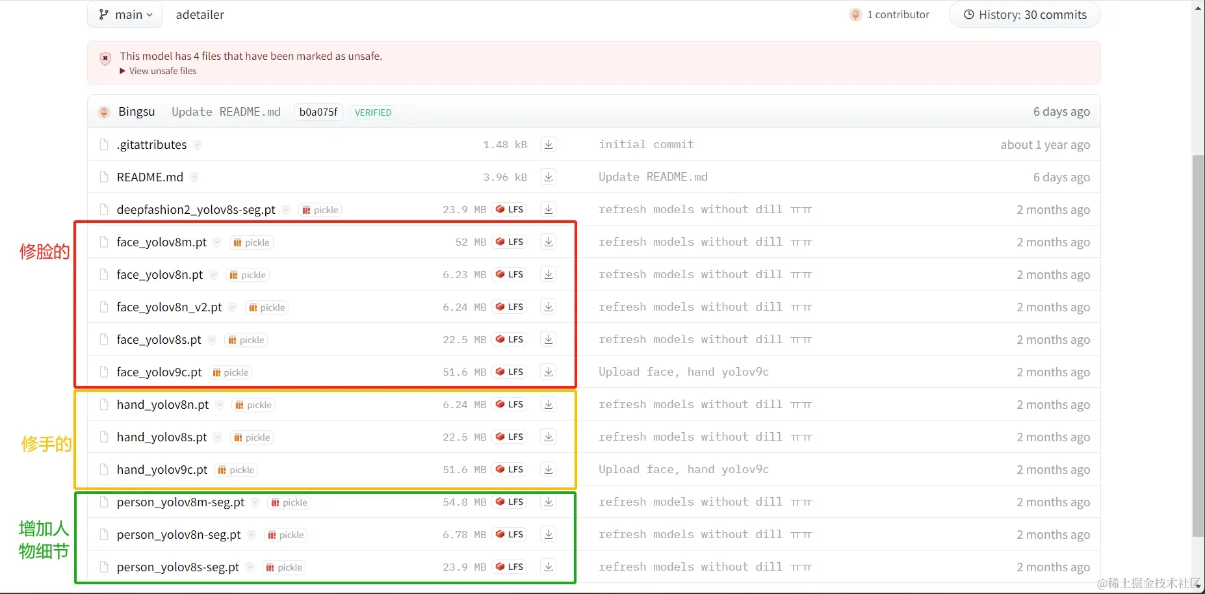The width and height of the screenshot is (1205, 594).
Task: Click the safety check icon beside .gitattributes
Action: tap(198, 144)
